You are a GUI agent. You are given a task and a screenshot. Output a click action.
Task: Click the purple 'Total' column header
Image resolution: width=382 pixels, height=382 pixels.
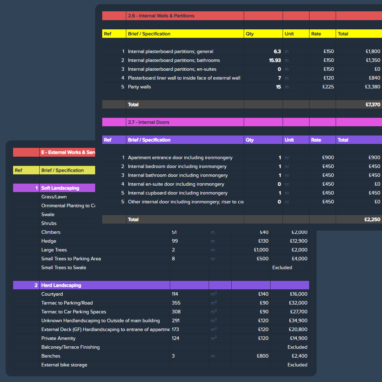point(343,140)
